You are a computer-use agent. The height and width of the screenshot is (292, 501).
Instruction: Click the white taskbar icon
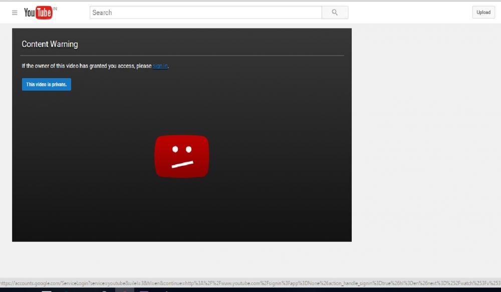coord(47,290)
